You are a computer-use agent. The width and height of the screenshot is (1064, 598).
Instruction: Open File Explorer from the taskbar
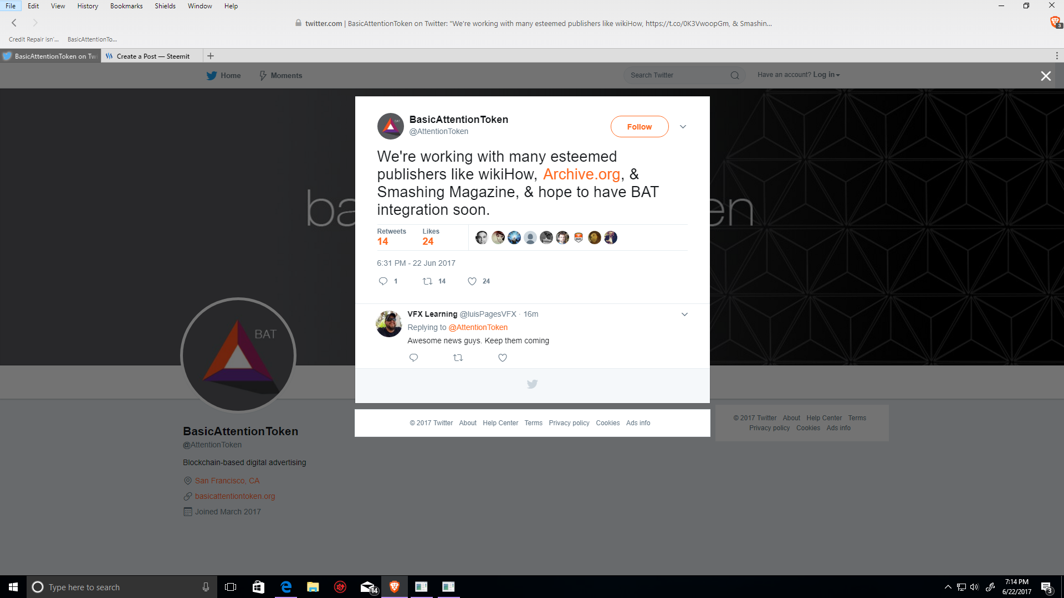coord(313,587)
